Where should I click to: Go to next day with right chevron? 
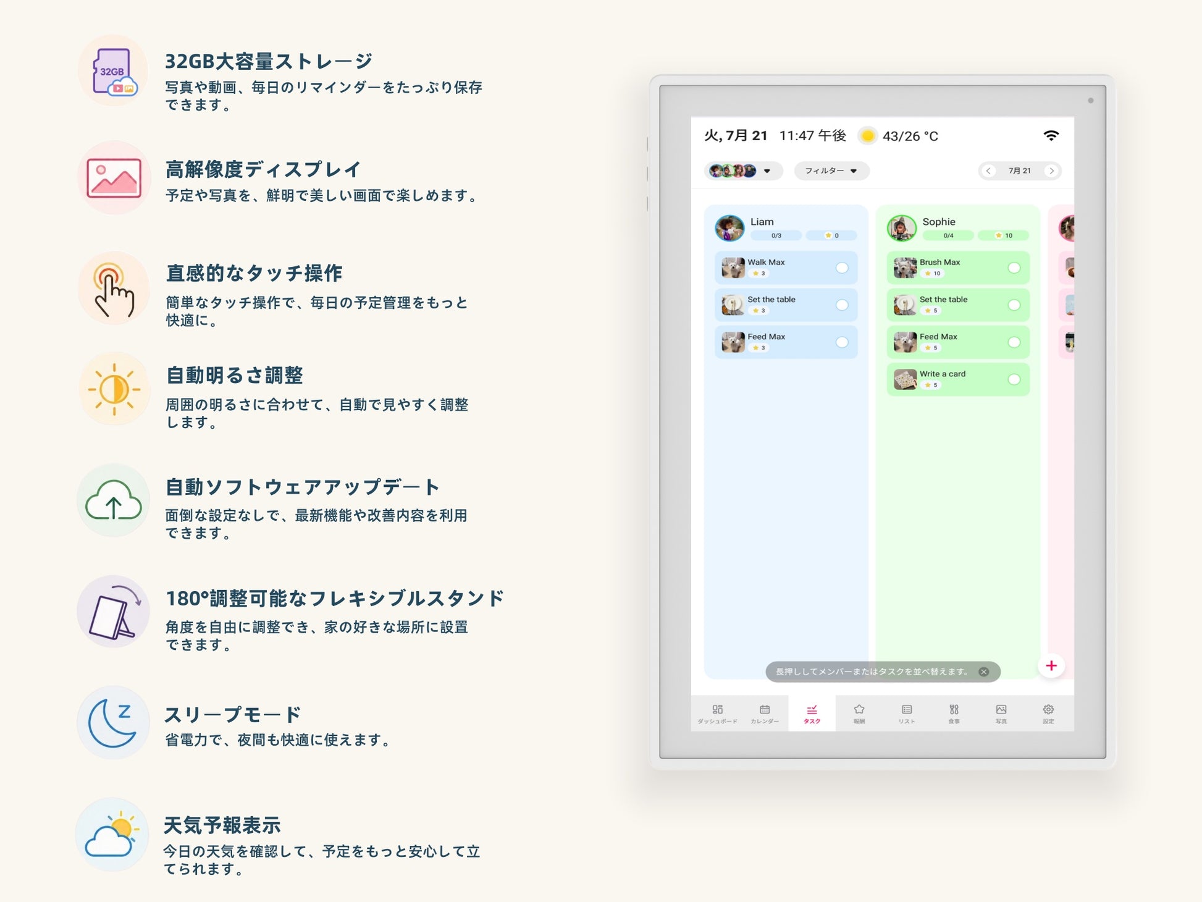1051,171
